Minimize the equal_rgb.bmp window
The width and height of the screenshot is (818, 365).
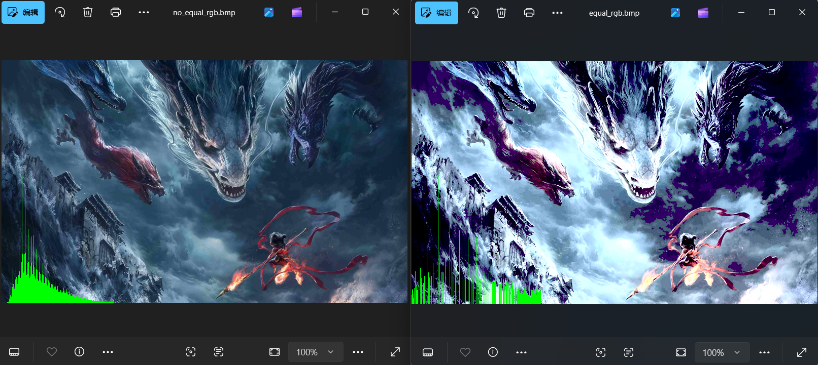point(741,12)
